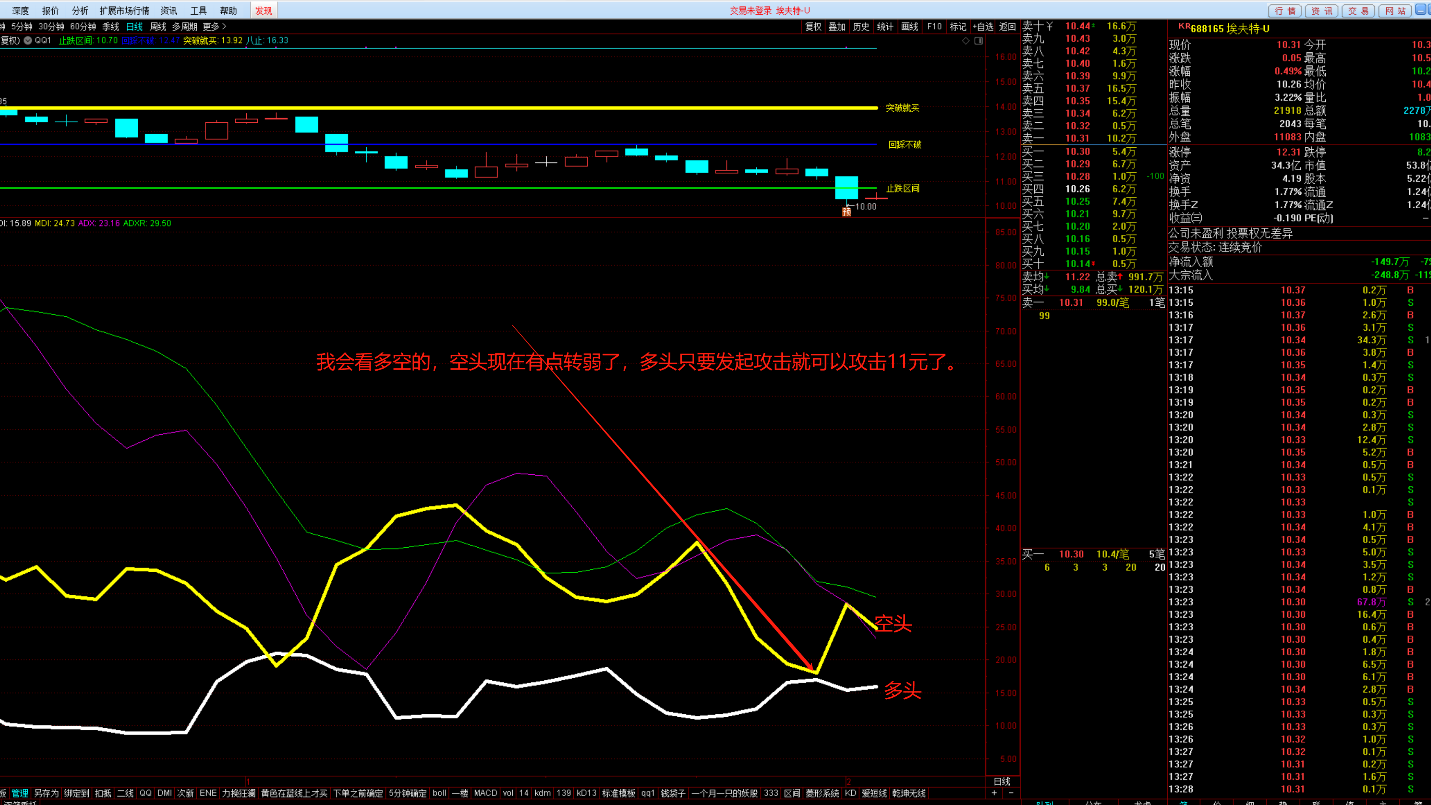Open the 日线 period selector at bottom right
1431x805 pixels.
click(1002, 781)
